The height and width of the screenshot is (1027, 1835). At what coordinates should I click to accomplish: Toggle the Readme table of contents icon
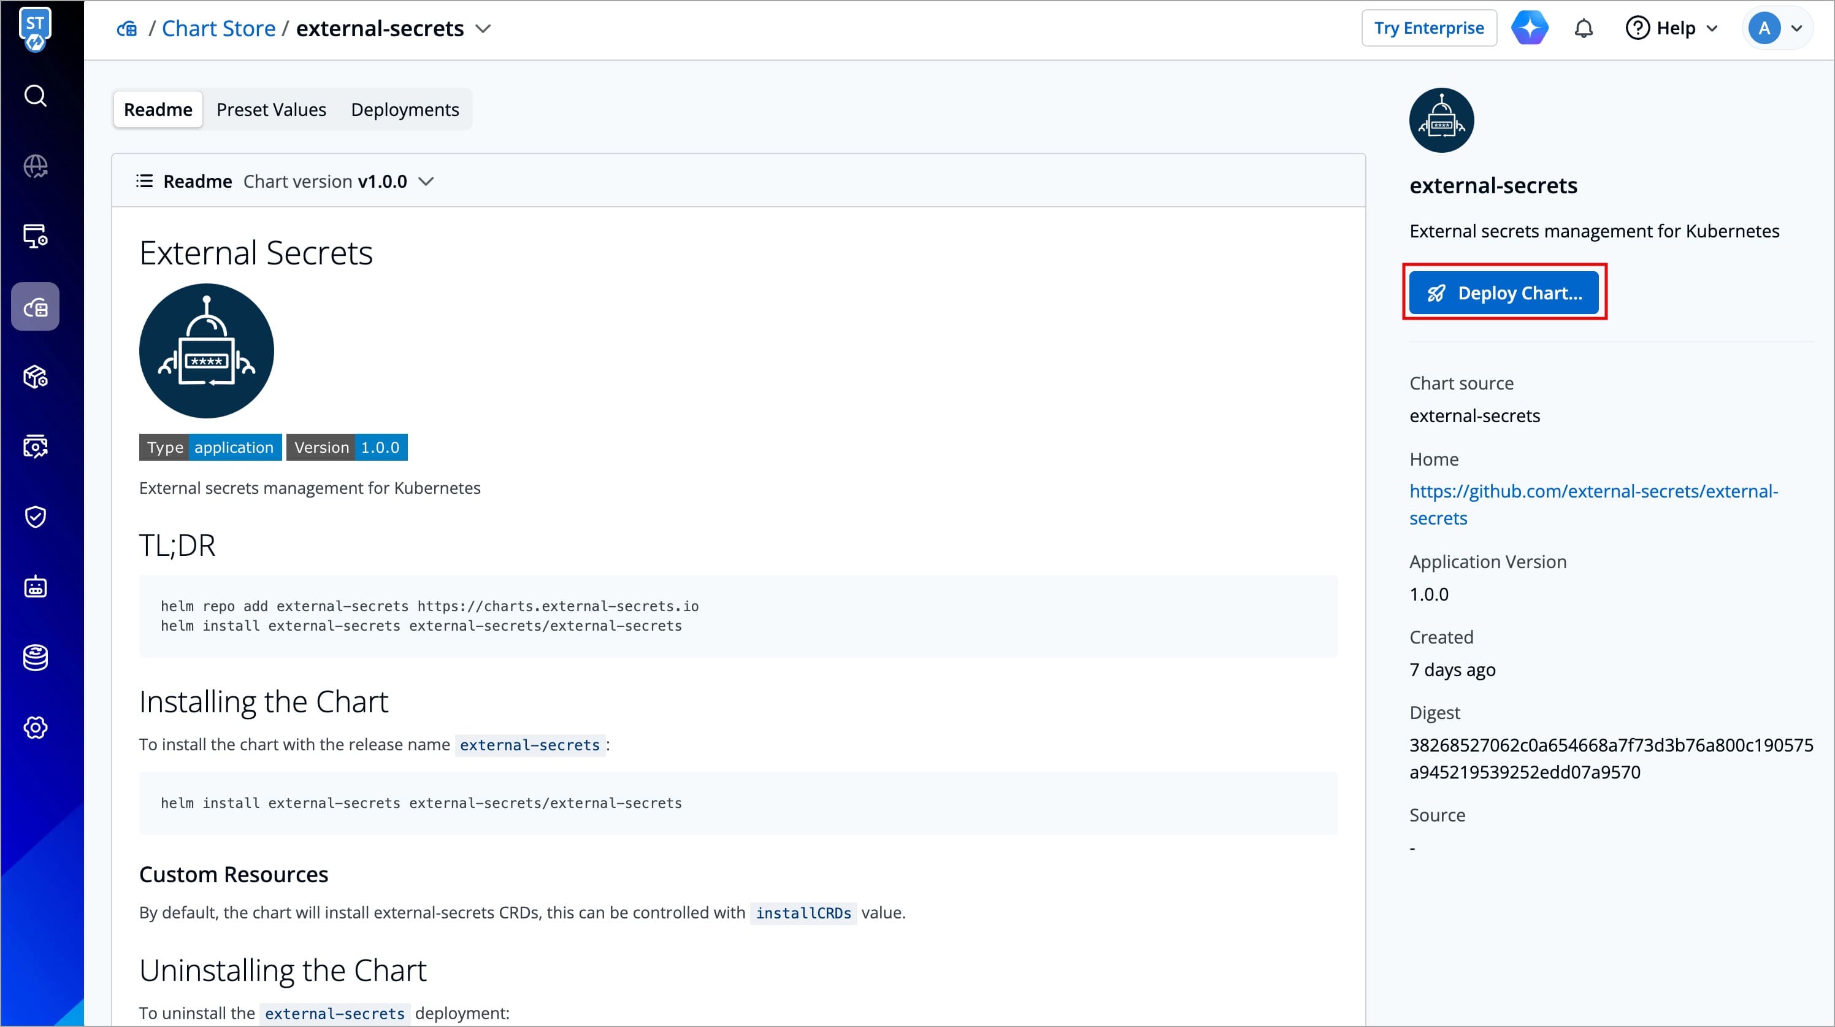(145, 181)
